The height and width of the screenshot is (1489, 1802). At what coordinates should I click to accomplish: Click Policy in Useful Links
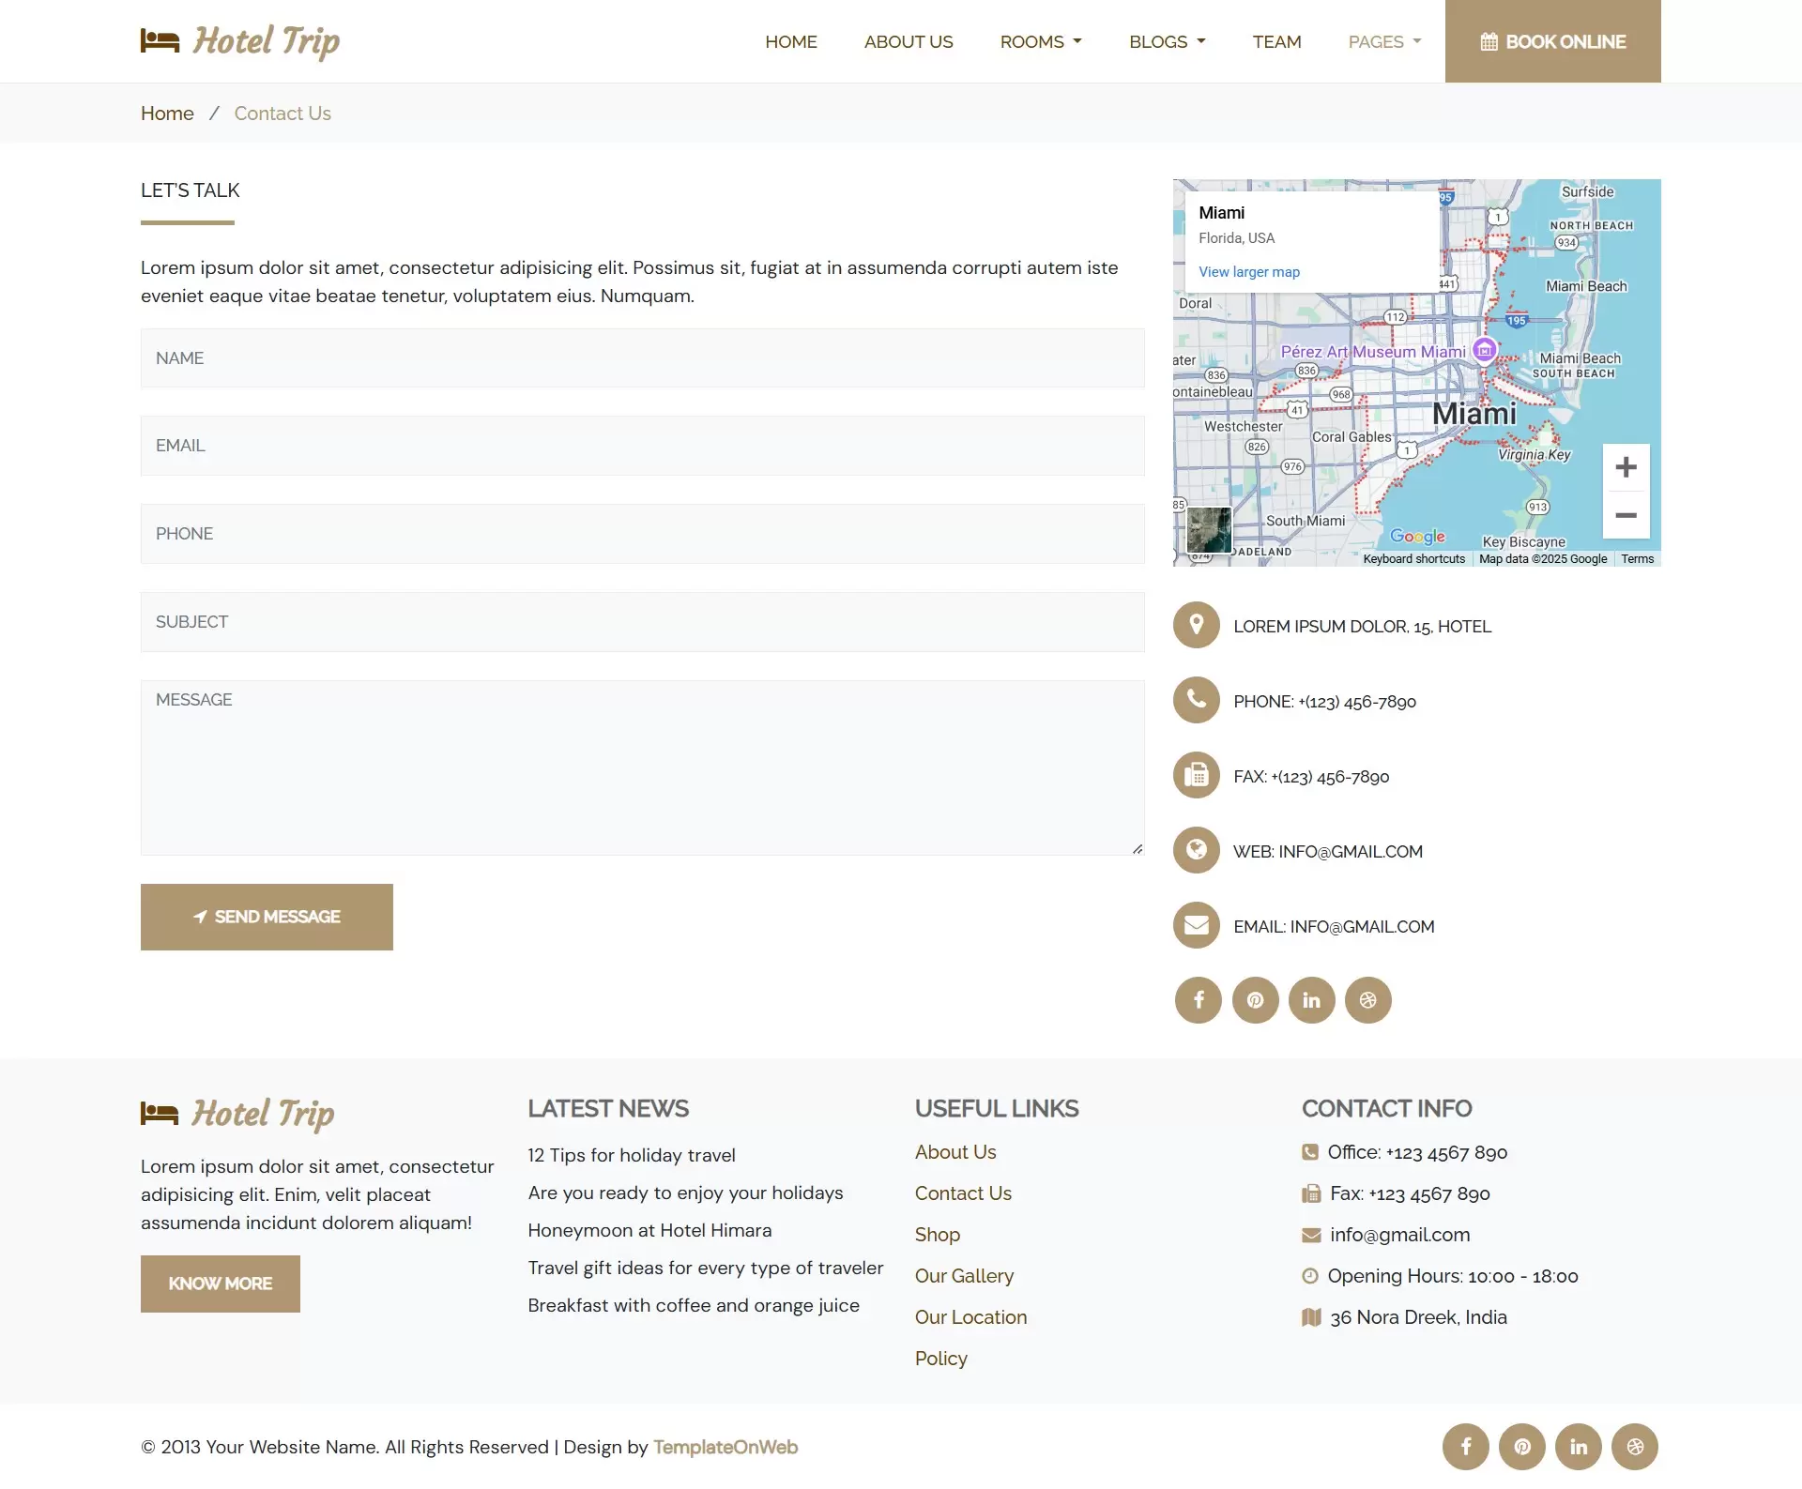(941, 1359)
